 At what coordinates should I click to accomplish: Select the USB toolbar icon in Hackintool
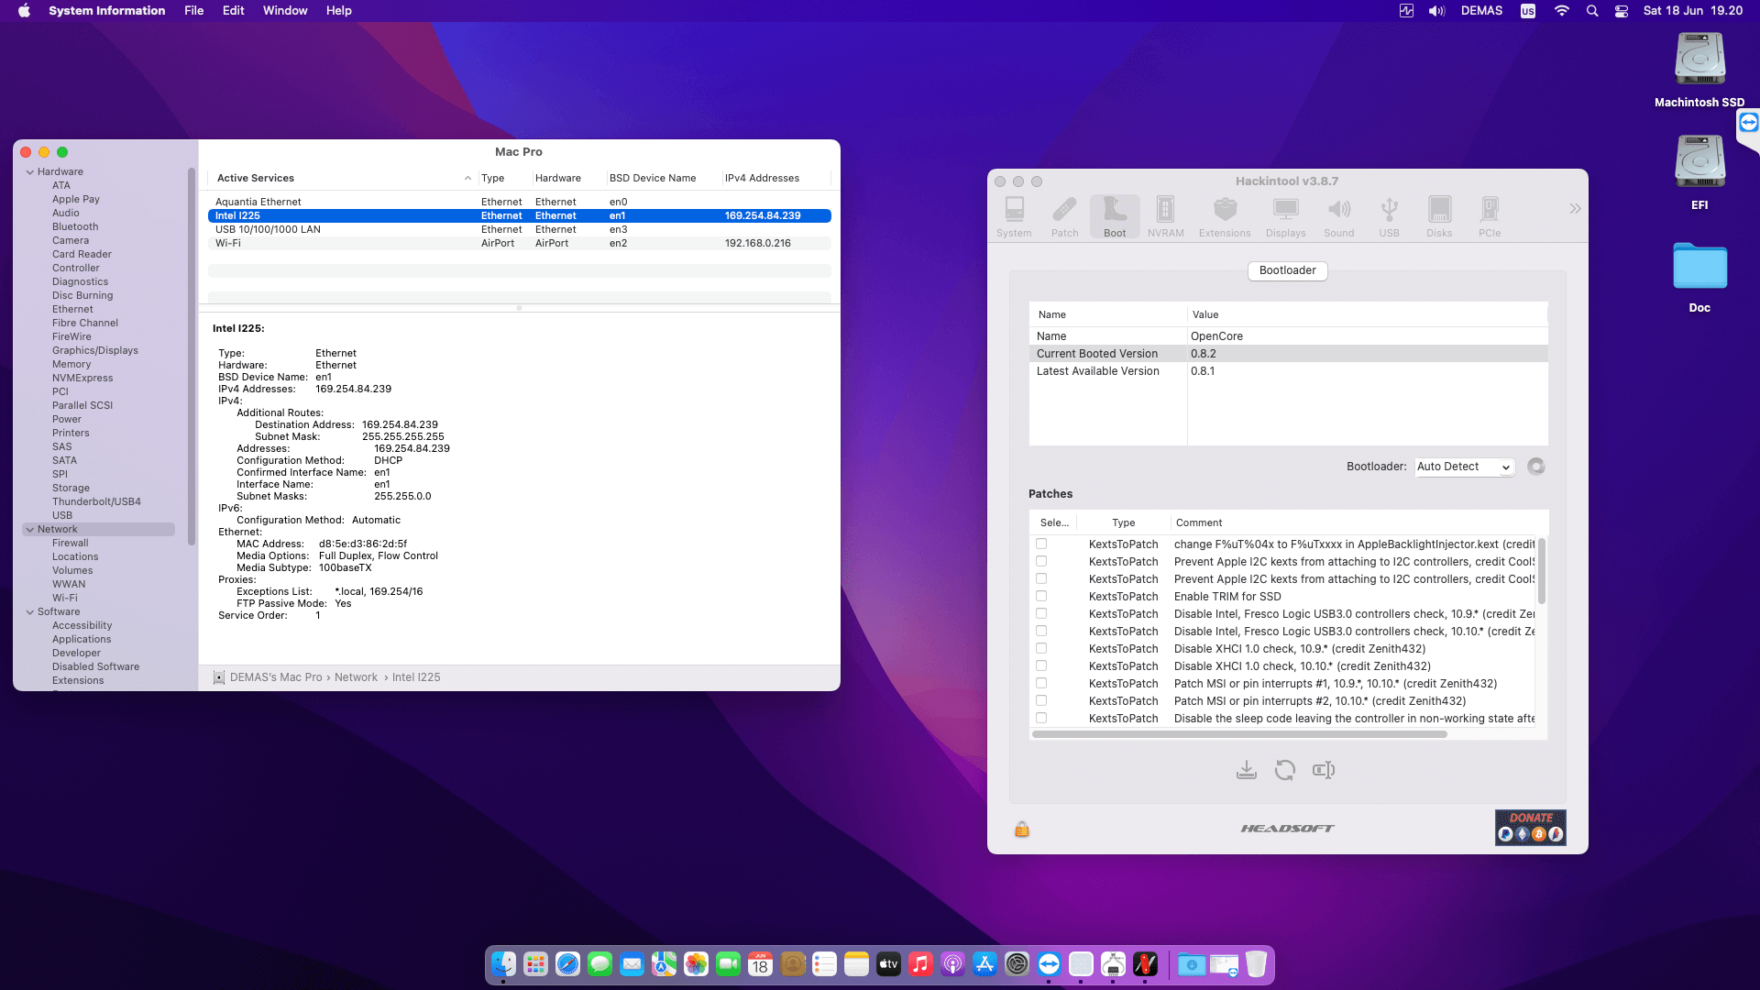[x=1389, y=217]
